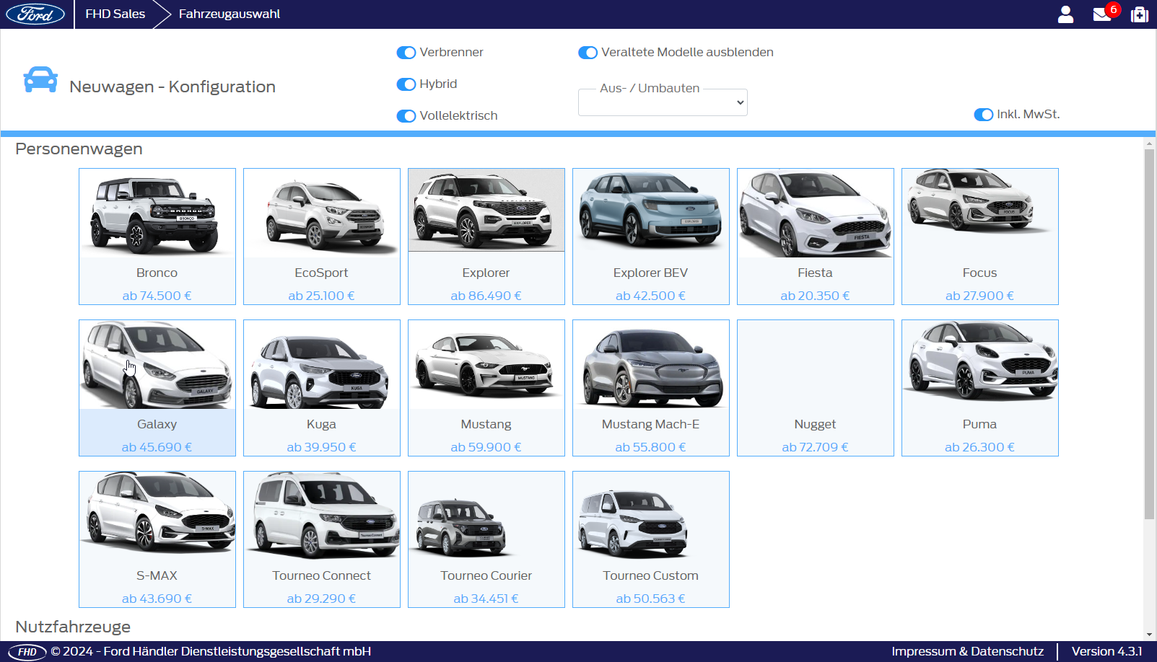Click the Focus price ab 27.900 €
The width and height of the screenshot is (1157, 662).
979,296
